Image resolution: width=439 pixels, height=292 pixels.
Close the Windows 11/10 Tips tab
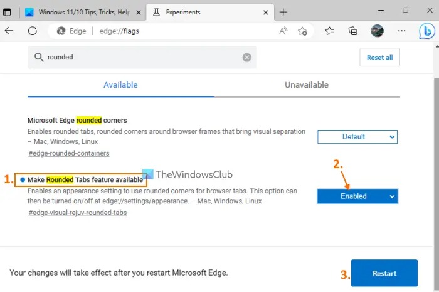pos(139,13)
